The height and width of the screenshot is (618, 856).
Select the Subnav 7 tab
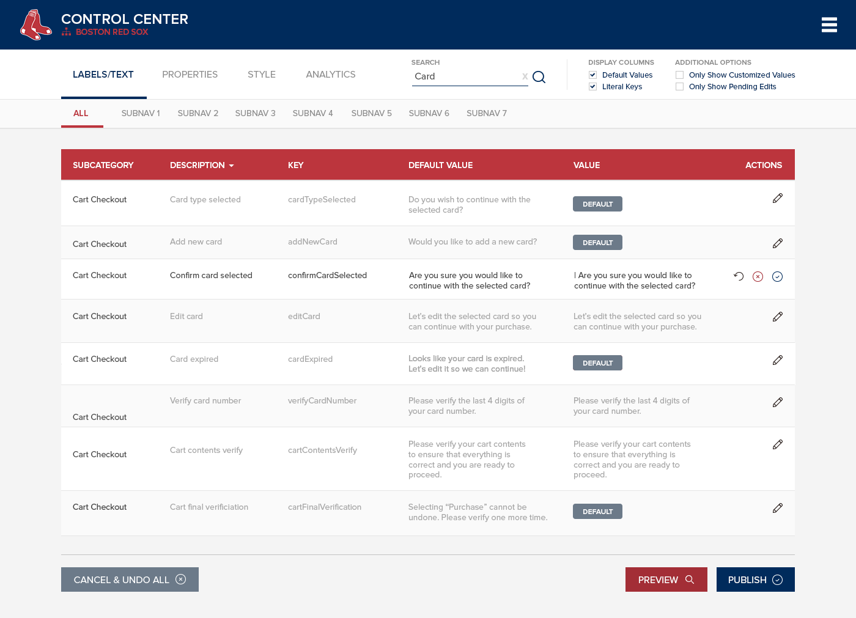487,113
